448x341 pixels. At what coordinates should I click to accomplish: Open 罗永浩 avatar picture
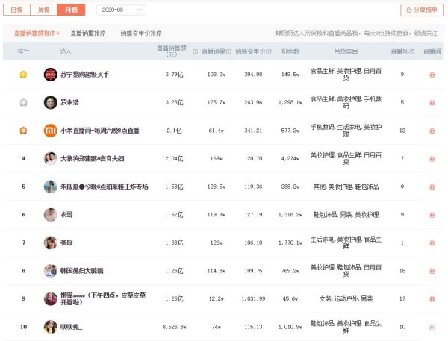point(50,102)
